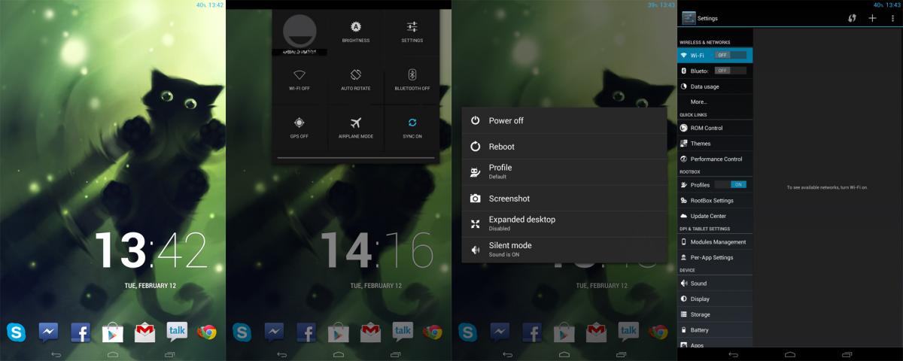The width and height of the screenshot is (903, 361).
Task: Open Chrome on the 13:42 home screen
Action: 207,332
